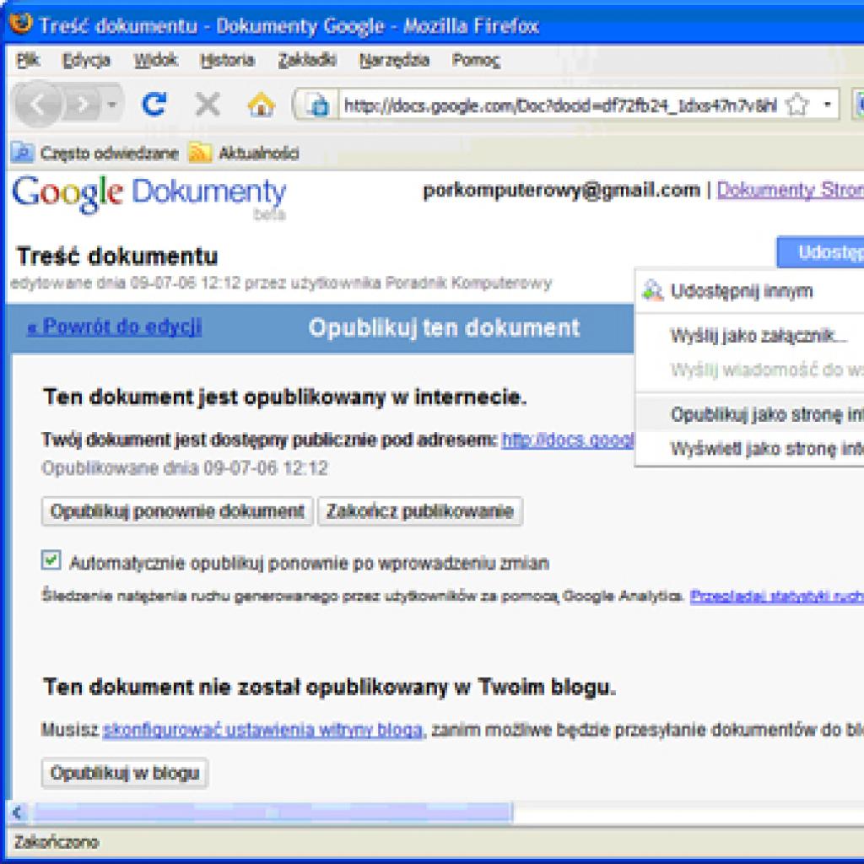Open the Pomoc menu
Screen dimensions: 864x864
(x=476, y=60)
